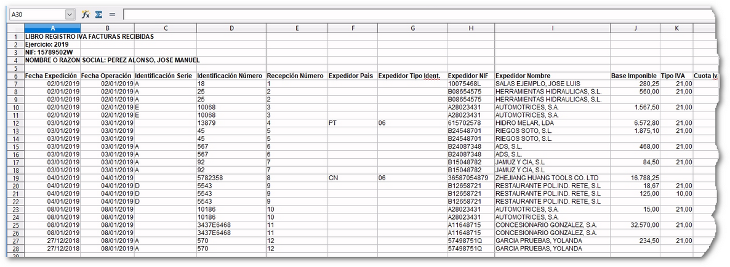Click invoice number '13879'

tap(206, 123)
